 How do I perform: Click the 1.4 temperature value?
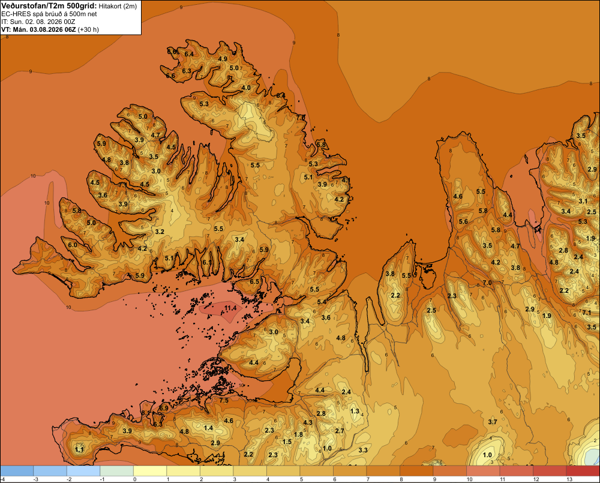209,428
